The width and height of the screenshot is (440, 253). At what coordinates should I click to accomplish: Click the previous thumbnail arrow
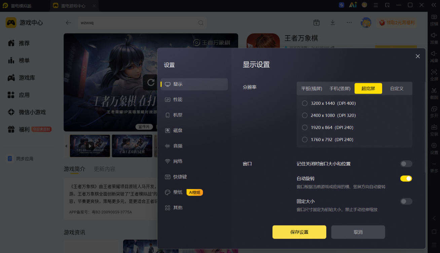click(66, 146)
